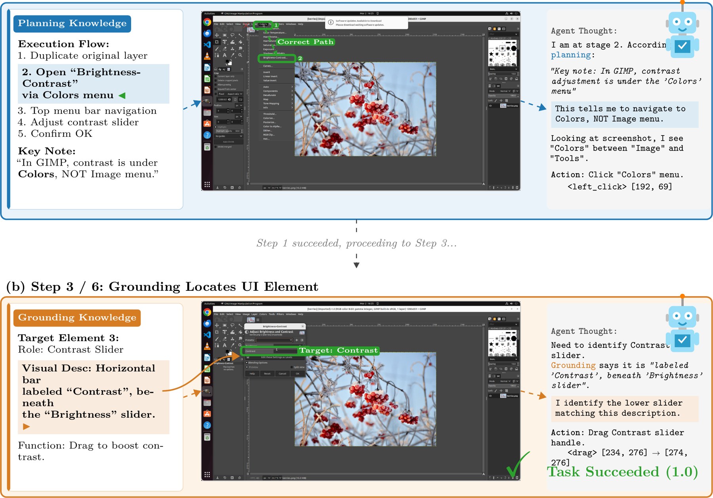Select the Smudge tool in bottom GIMP screenshot
Viewport: 713px width, 498px height.
pos(240,339)
